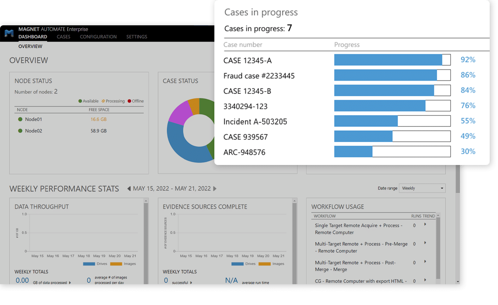This screenshot has width=498, height=305.
Task: Click arrow beside GB of data processed
Action: pyautogui.click(x=70, y=283)
